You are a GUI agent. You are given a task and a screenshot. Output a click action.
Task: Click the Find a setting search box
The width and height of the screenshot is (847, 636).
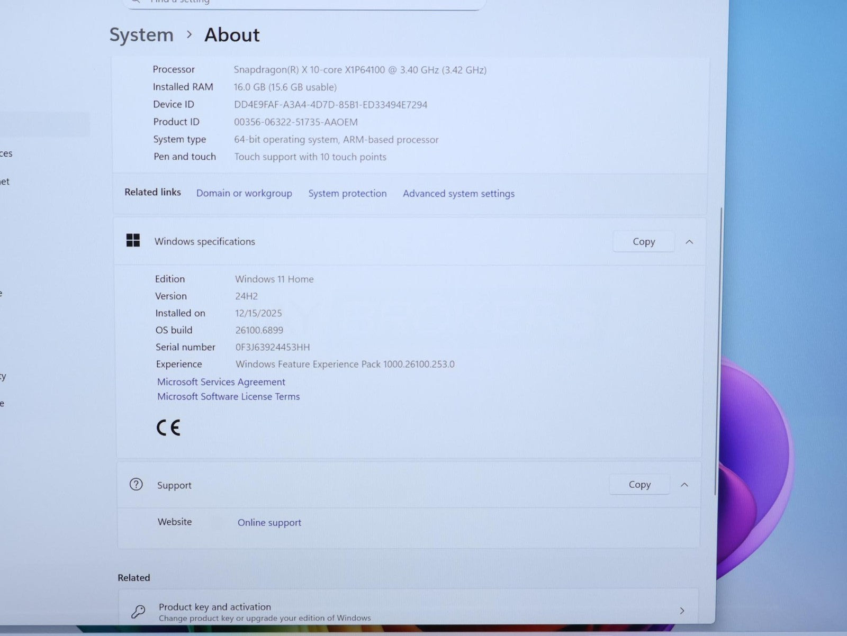[304, 3]
